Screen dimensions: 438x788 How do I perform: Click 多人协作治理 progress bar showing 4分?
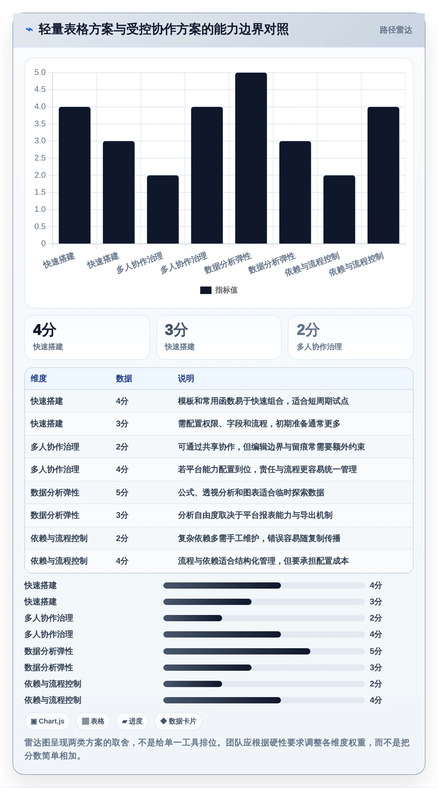tap(264, 634)
